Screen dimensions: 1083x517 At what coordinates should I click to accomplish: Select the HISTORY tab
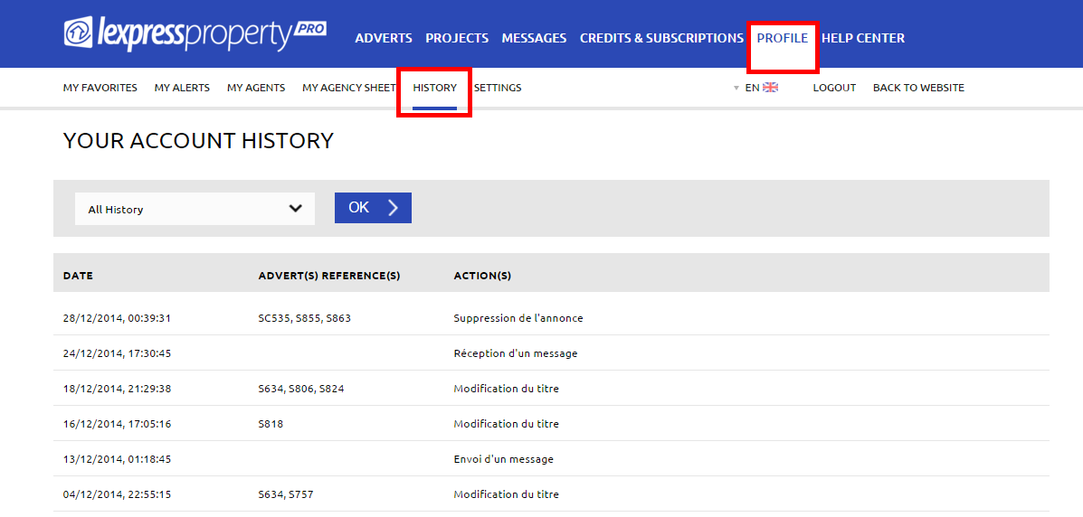coord(434,88)
